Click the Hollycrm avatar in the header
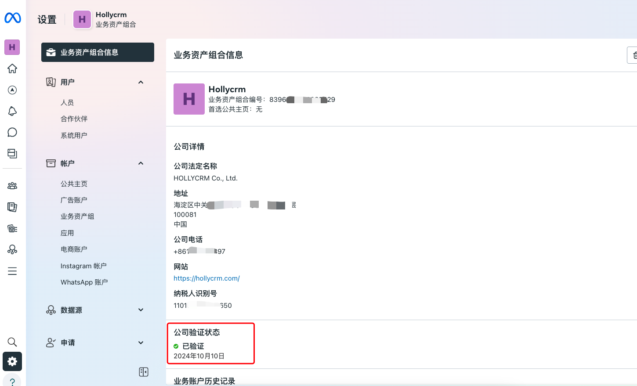Image resolution: width=637 pixels, height=386 pixels. 82,19
